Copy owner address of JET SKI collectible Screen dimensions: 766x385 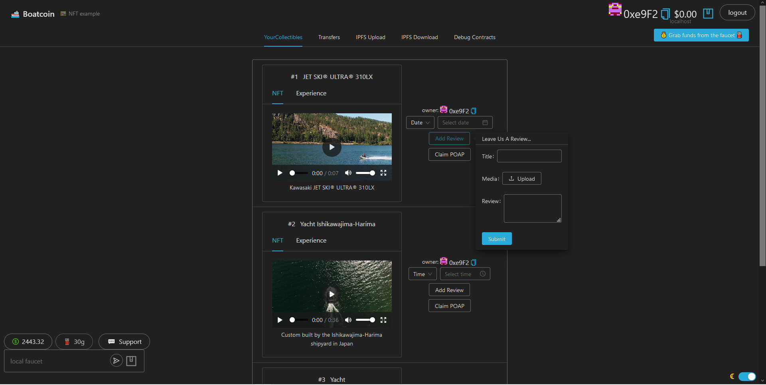tap(474, 111)
